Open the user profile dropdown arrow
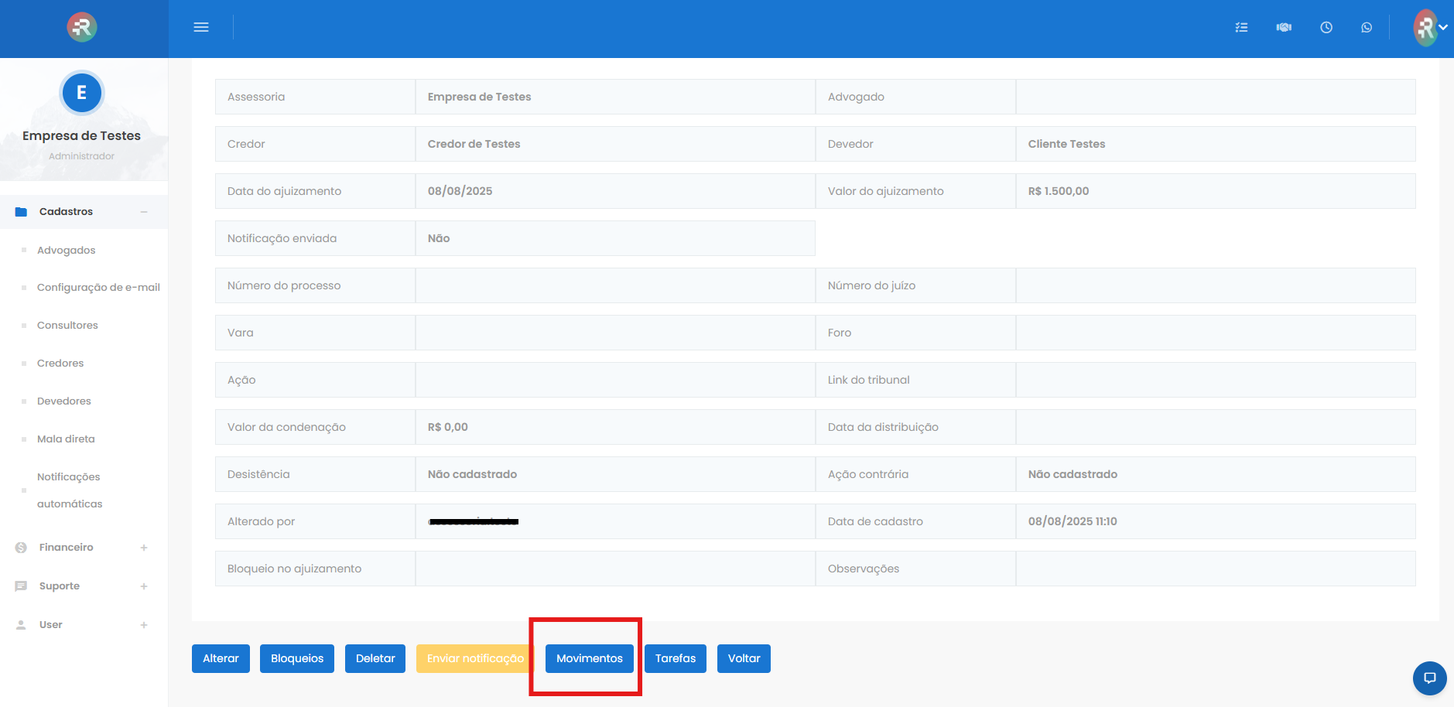1454x707 pixels. pyautogui.click(x=1443, y=27)
